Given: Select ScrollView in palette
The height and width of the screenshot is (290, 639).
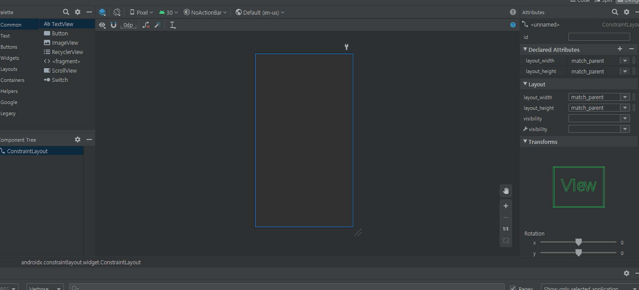Looking at the screenshot, I should 67,70.
